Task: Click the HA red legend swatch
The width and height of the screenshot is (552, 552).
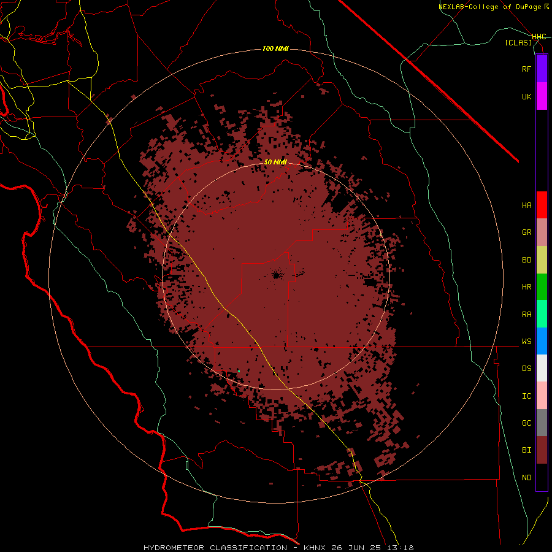Action: click(x=542, y=205)
